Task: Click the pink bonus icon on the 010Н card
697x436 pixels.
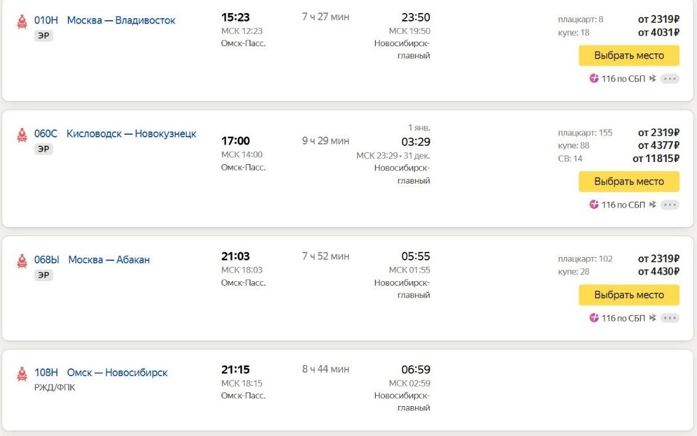Action: (x=594, y=79)
